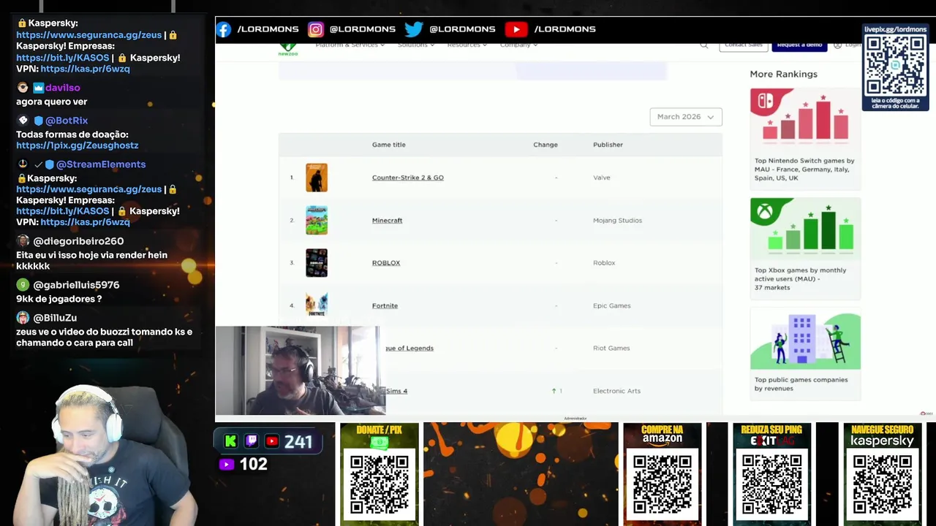Click the Fortnite game thumbnail
Viewport: 936px width, 526px height.
pos(317,305)
